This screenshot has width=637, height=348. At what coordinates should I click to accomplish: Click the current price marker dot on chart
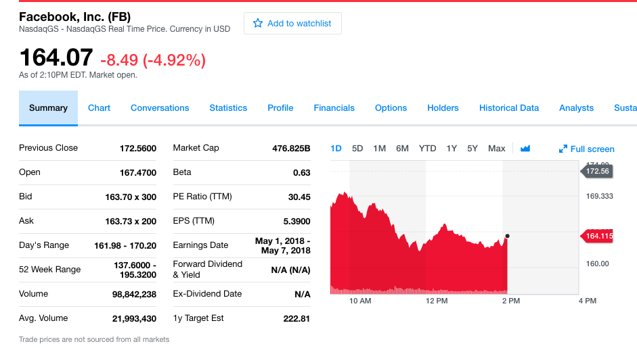pos(507,236)
